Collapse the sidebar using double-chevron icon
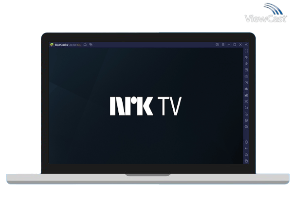 point(246,45)
